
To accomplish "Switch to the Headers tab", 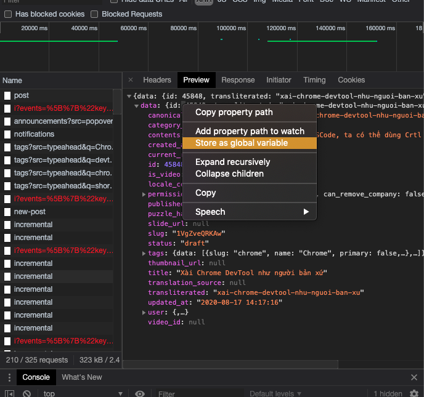I will (x=157, y=80).
